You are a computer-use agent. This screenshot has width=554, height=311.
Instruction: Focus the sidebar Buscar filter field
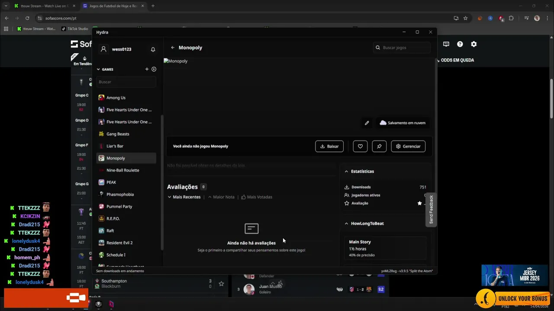click(x=126, y=82)
